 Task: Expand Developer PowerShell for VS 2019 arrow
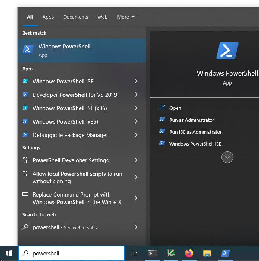pyautogui.click(x=136, y=95)
